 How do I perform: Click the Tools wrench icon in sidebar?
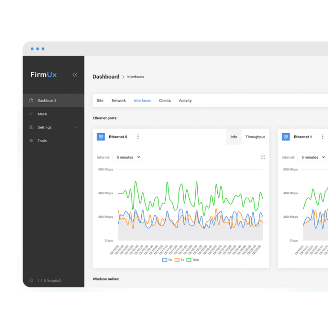click(x=31, y=141)
